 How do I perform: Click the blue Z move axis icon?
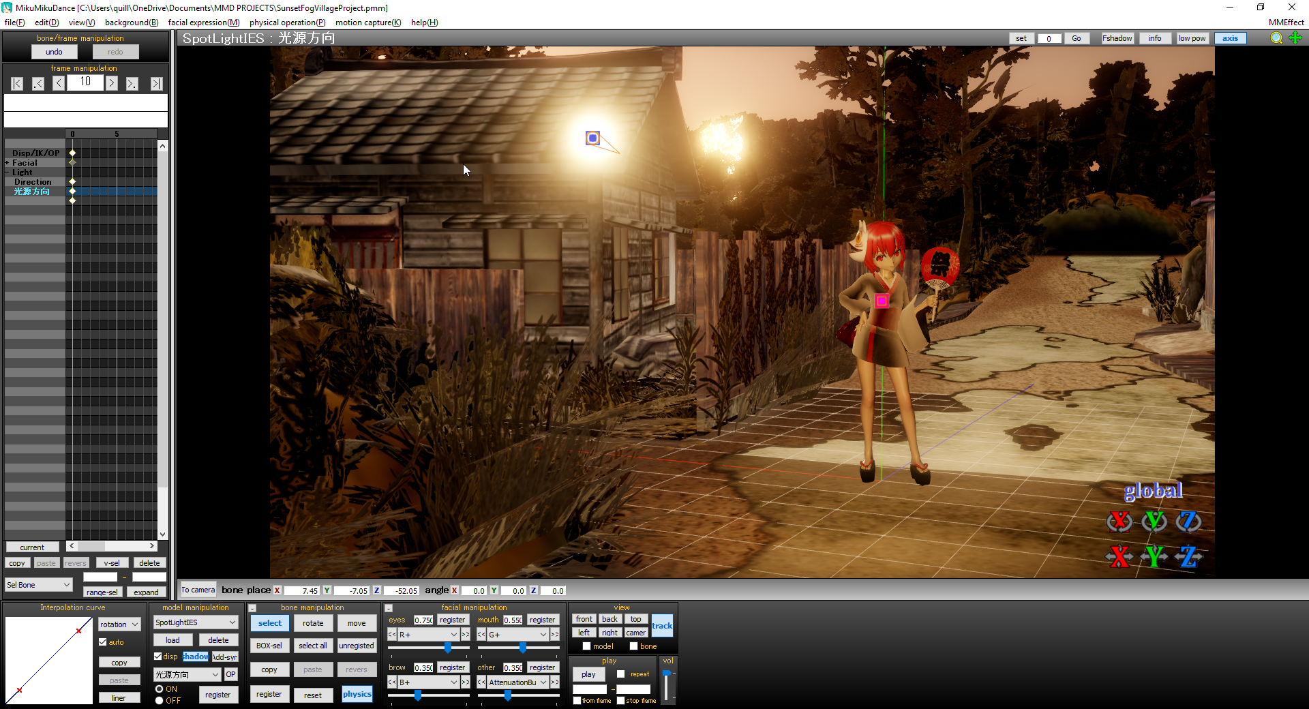(x=1188, y=556)
